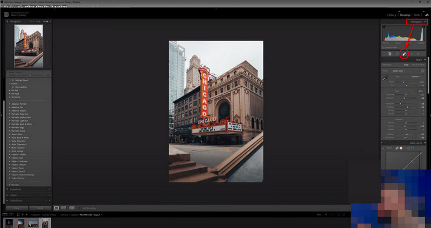Click the Lightroom Classic logo icon
Screen dimensions: 431x228
pyautogui.click(x=6, y=15)
